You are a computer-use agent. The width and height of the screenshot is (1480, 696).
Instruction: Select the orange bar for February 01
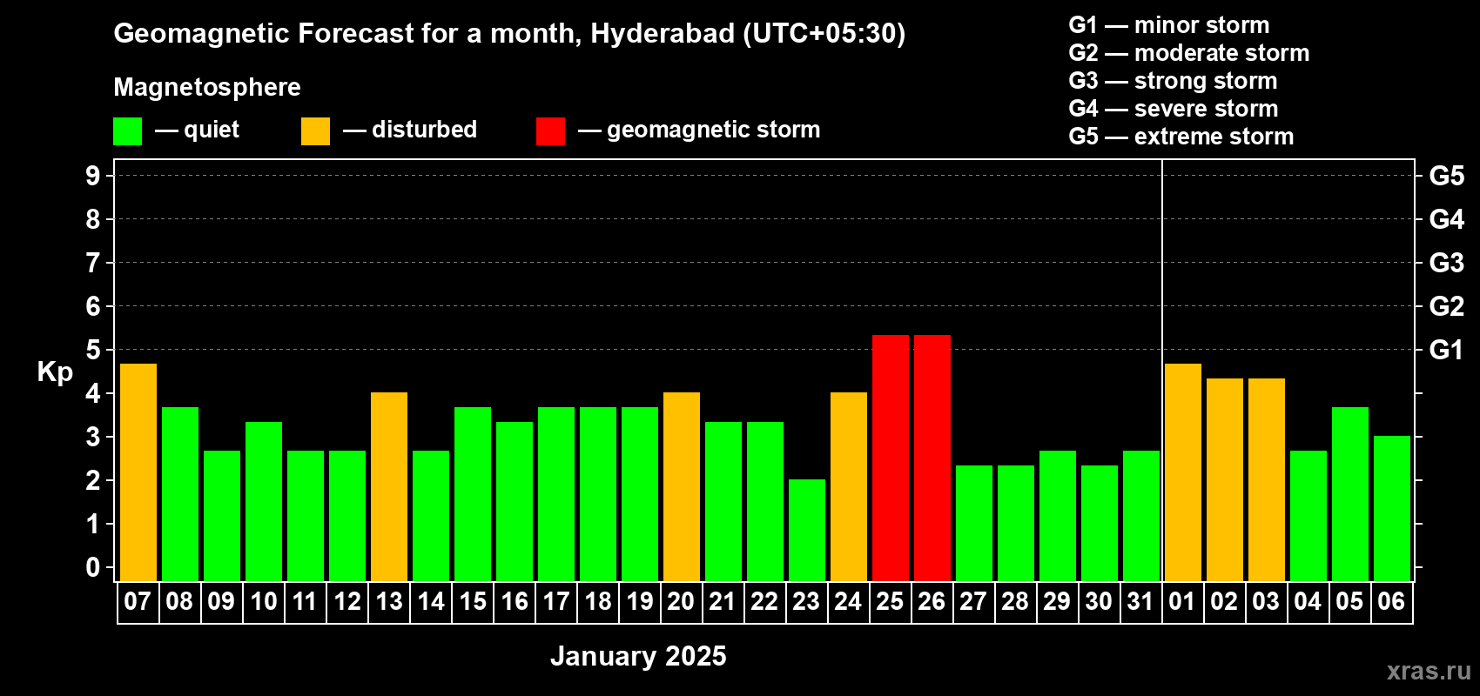click(1183, 472)
